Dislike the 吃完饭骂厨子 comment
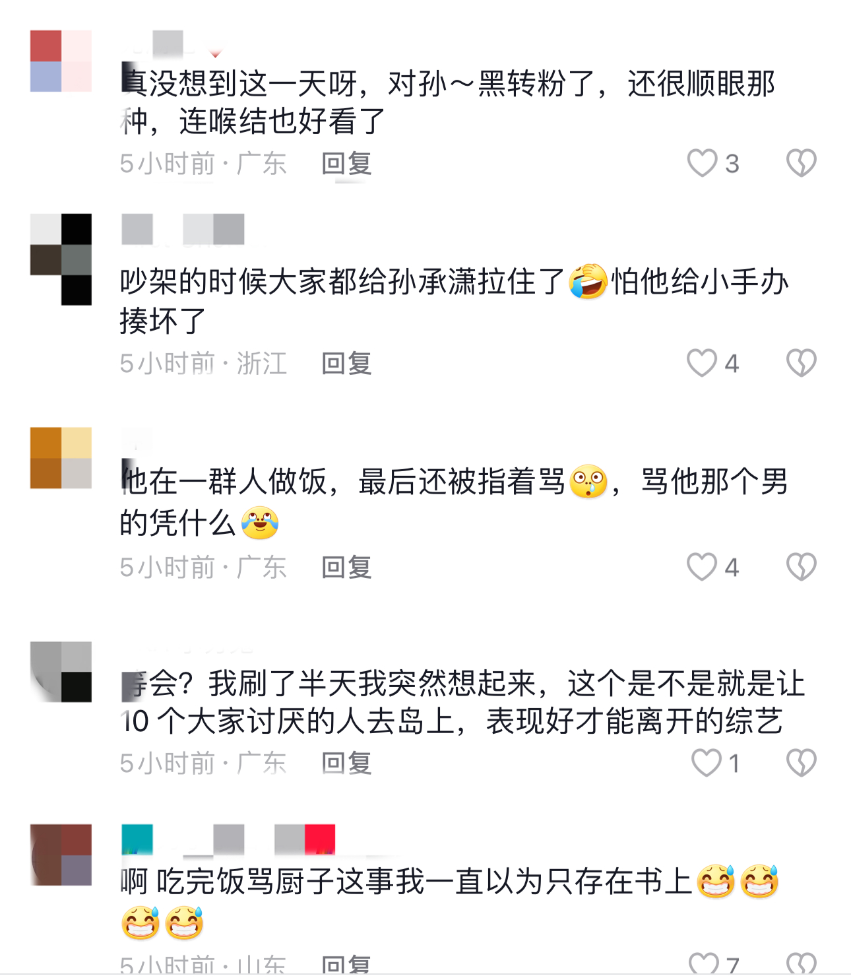 coord(801,964)
